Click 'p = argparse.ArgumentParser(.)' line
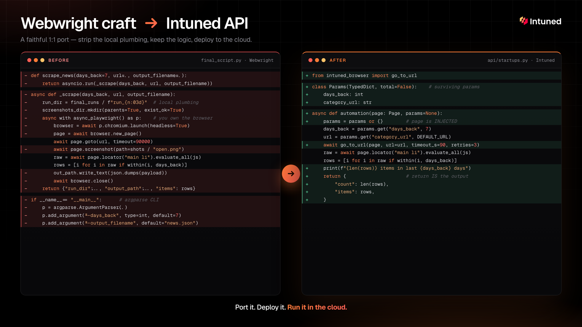Image resolution: width=582 pixels, height=327 pixels. [151, 207]
